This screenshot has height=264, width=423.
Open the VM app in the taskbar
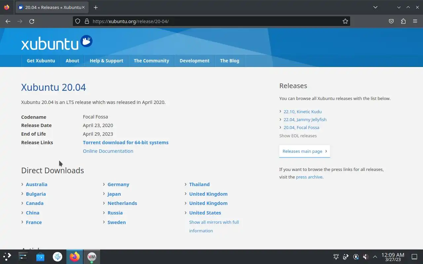coord(92,256)
